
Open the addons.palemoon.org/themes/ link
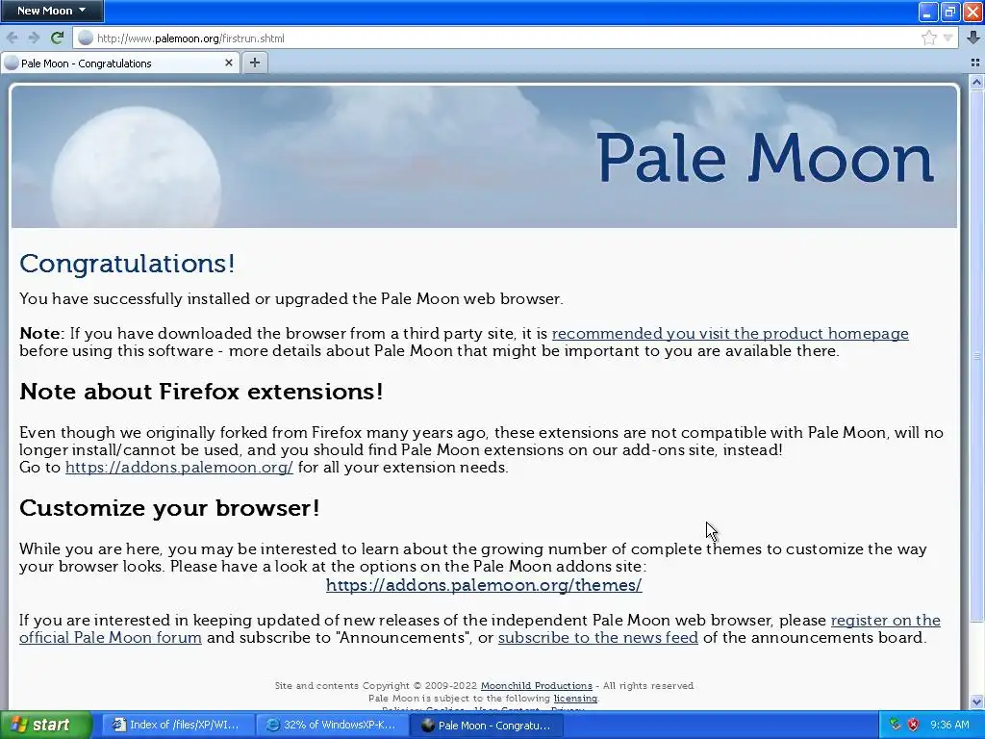[x=484, y=585]
